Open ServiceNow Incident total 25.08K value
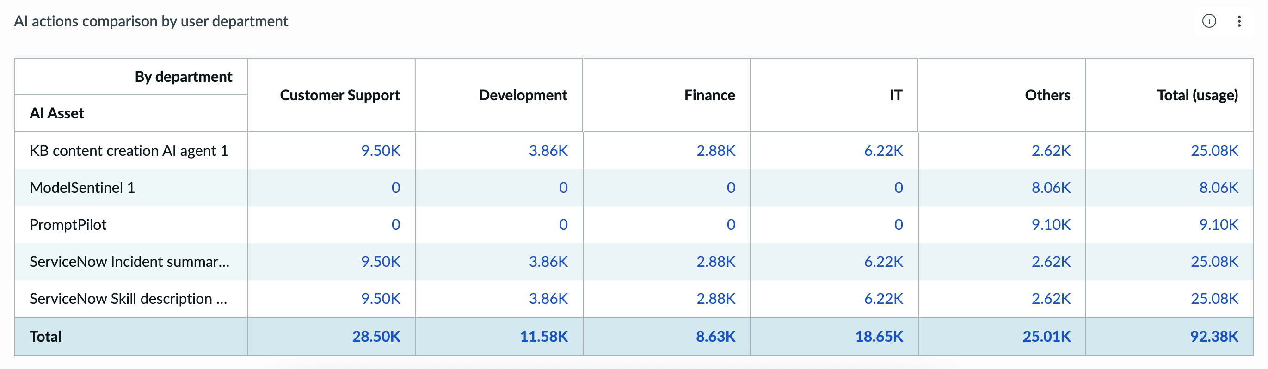The width and height of the screenshot is (1268, 369). (x=1214, y=261)
